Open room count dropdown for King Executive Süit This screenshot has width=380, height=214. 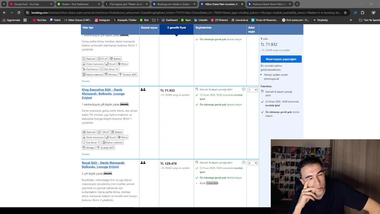(253, 90)
